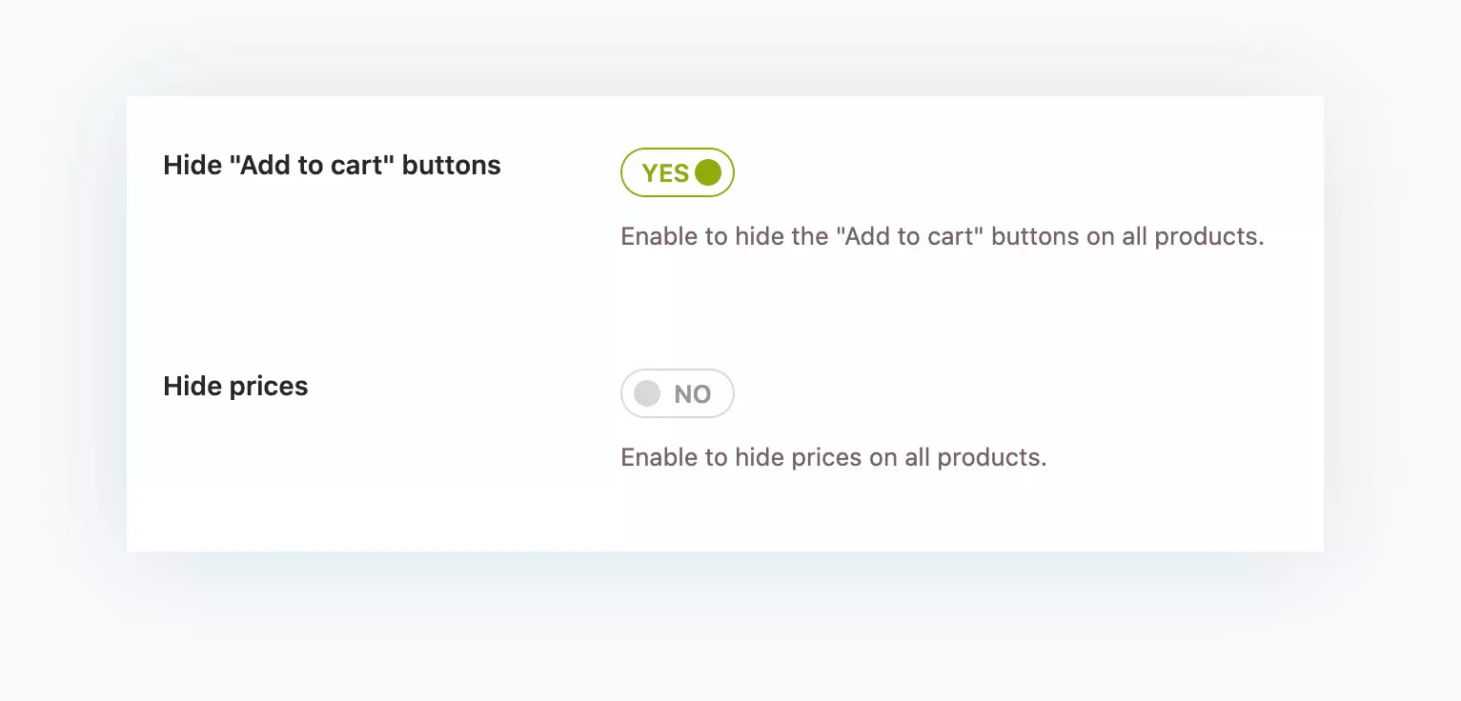Click the quoted "Add to cart" in the description
The image size is (1461, 701).
coord(909,236)
